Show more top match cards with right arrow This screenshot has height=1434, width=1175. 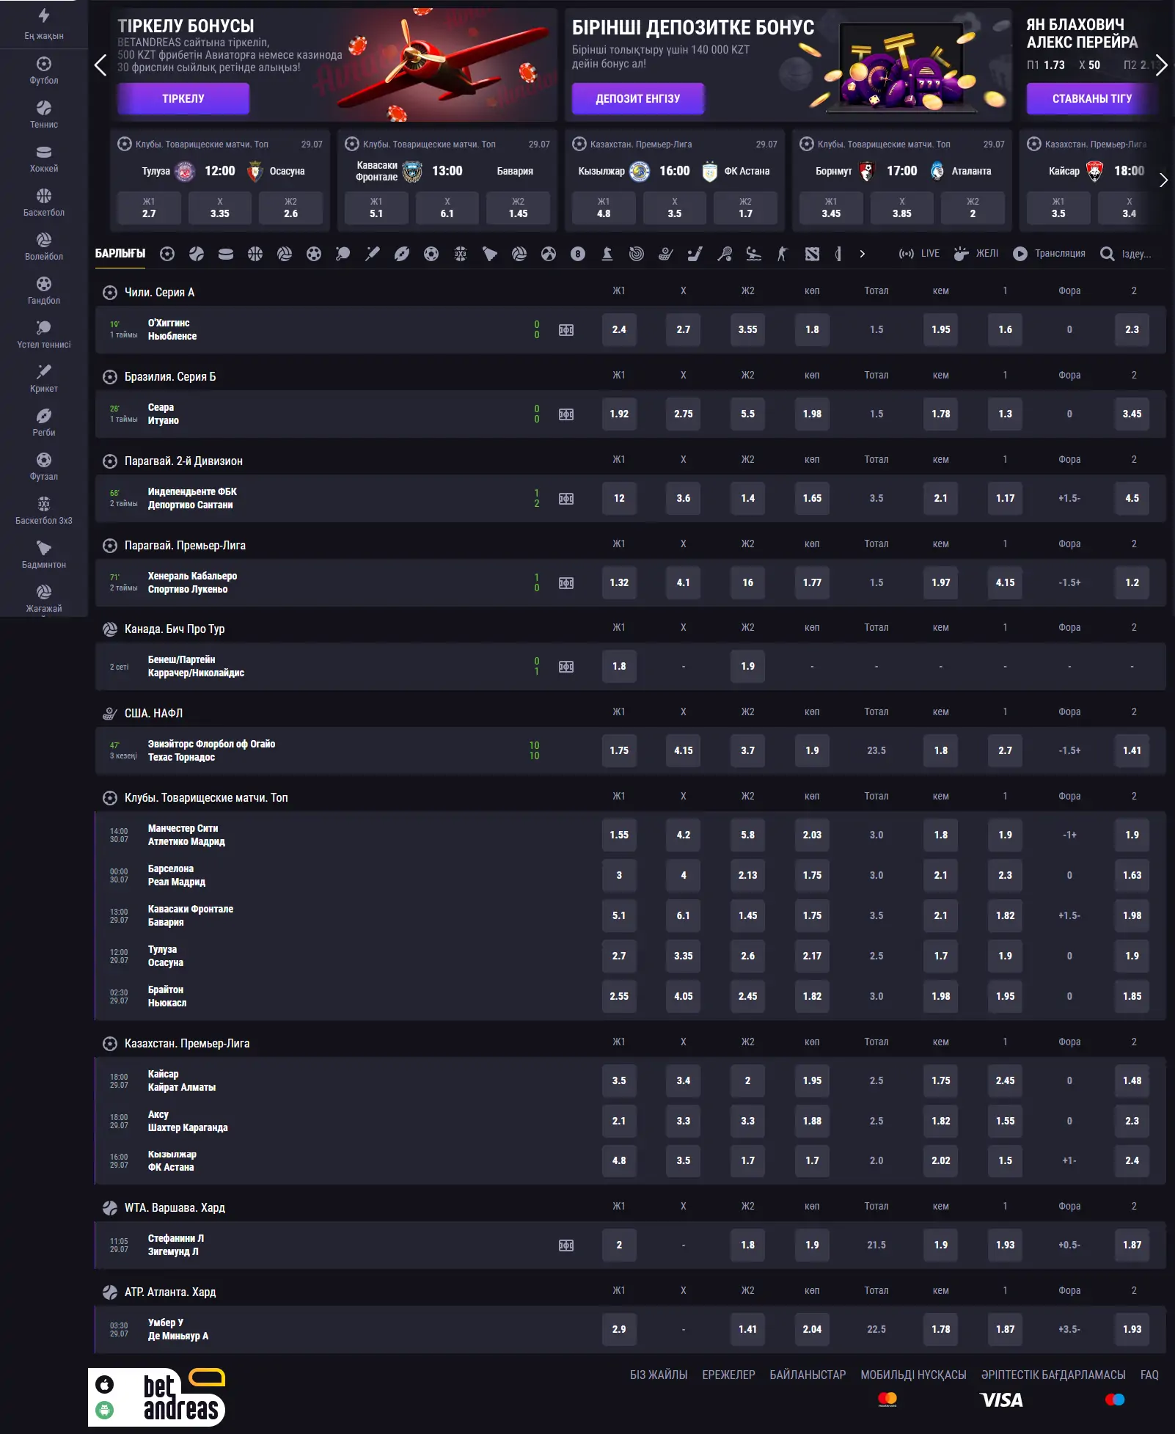click(1163, 180)
